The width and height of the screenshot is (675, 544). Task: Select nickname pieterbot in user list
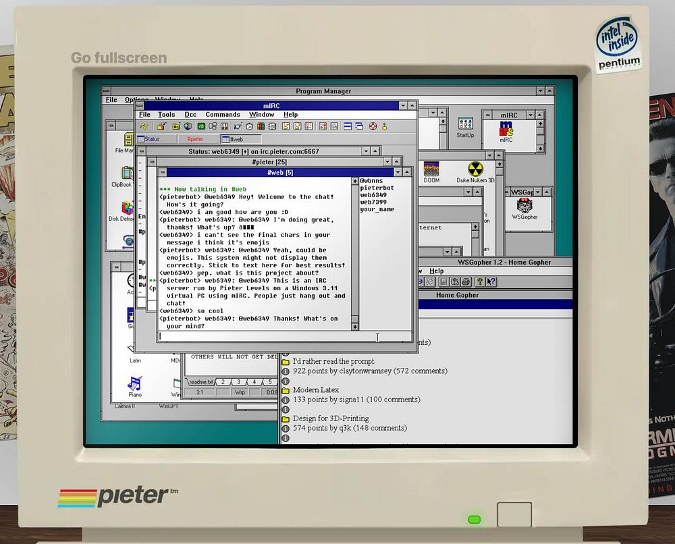(x=377, y=188)
